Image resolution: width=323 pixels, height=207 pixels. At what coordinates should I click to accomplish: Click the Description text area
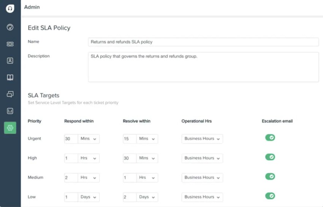203,67
